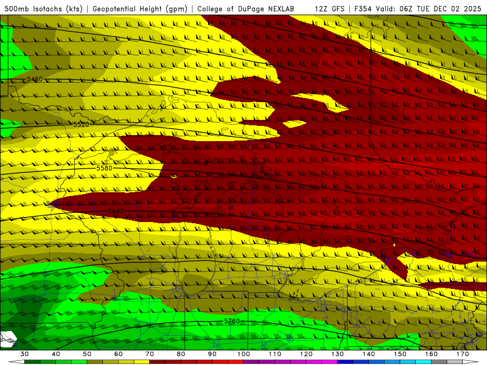The width and height of the screenshot is (487, 365).
Task: Click the 80 value on the color scale
Action: [181, 354]
